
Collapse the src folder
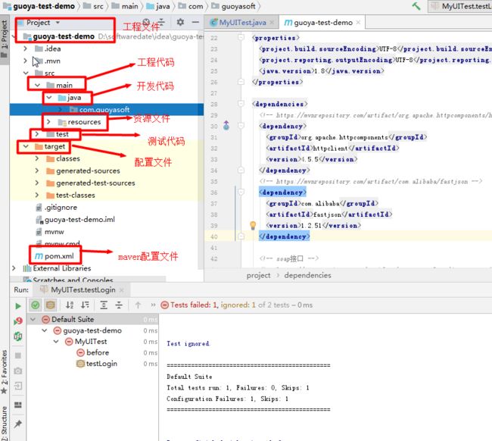pos(26,73)
